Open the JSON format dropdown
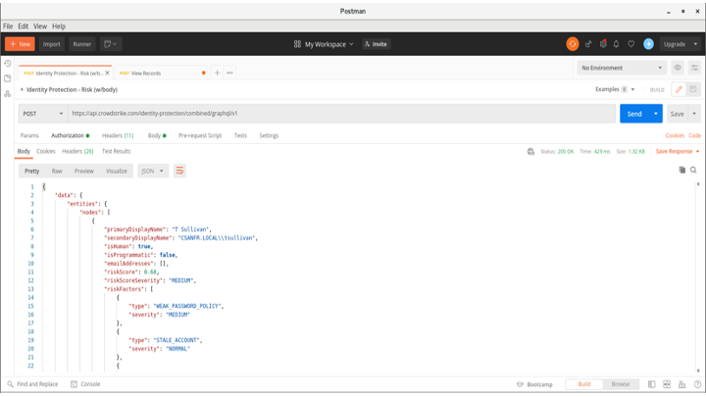The width and height of the screenshot is (706, 397). [x=152, y=171]
